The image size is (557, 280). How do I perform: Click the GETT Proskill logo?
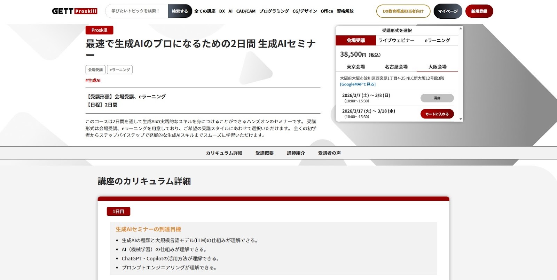[74, 11]
